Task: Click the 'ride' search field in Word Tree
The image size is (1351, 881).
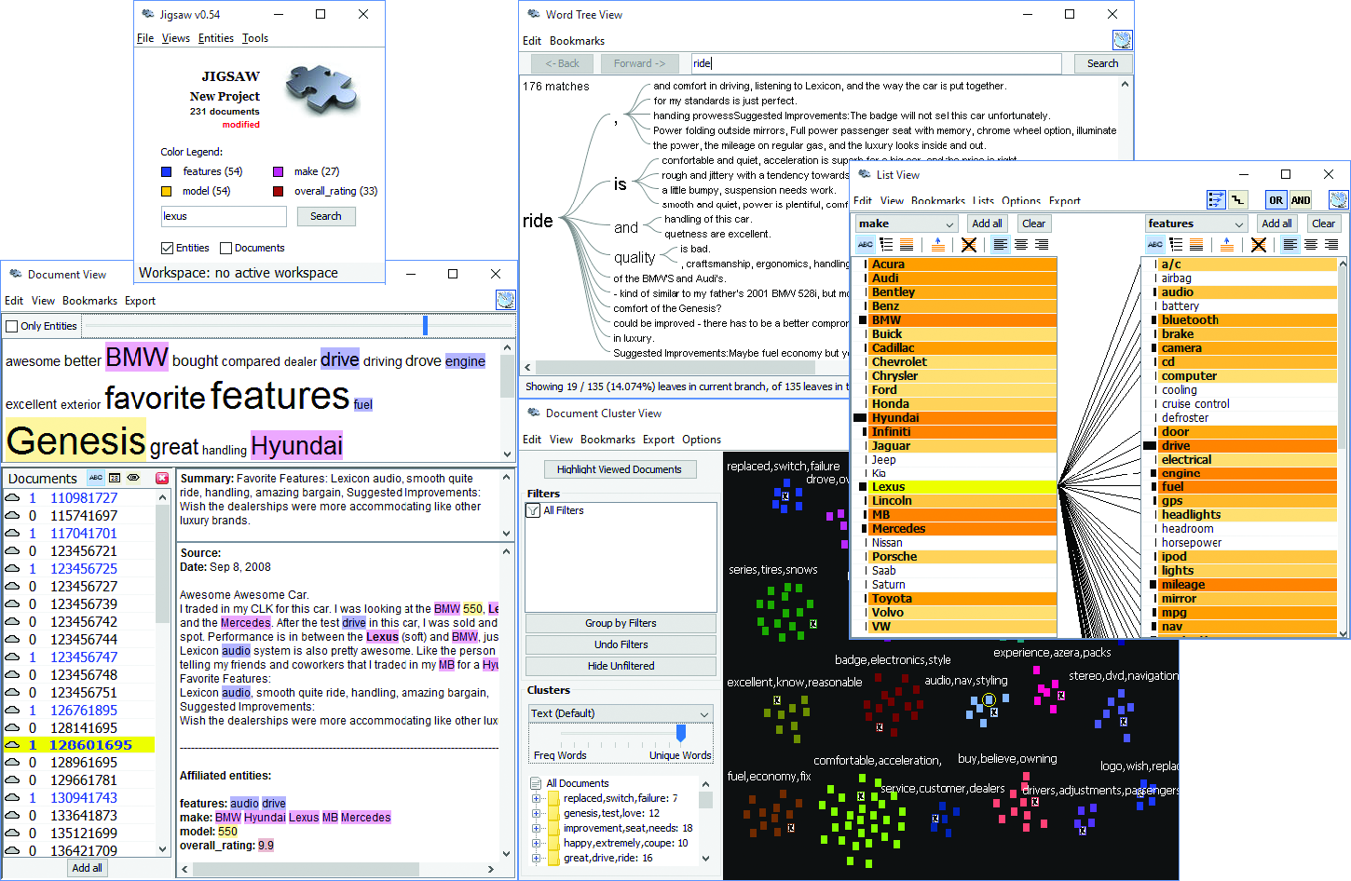Action: coord(876,63)
